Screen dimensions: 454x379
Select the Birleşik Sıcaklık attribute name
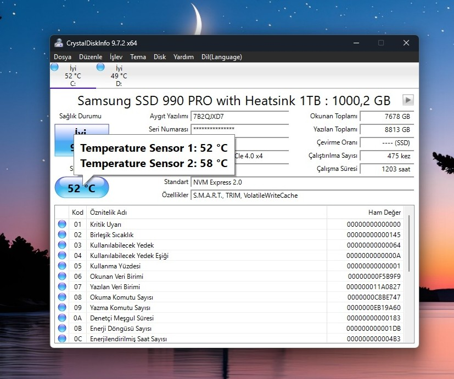(x=112, y=235)
